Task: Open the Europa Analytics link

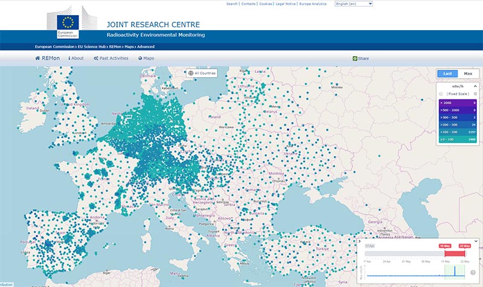Action: pos(313,4)
